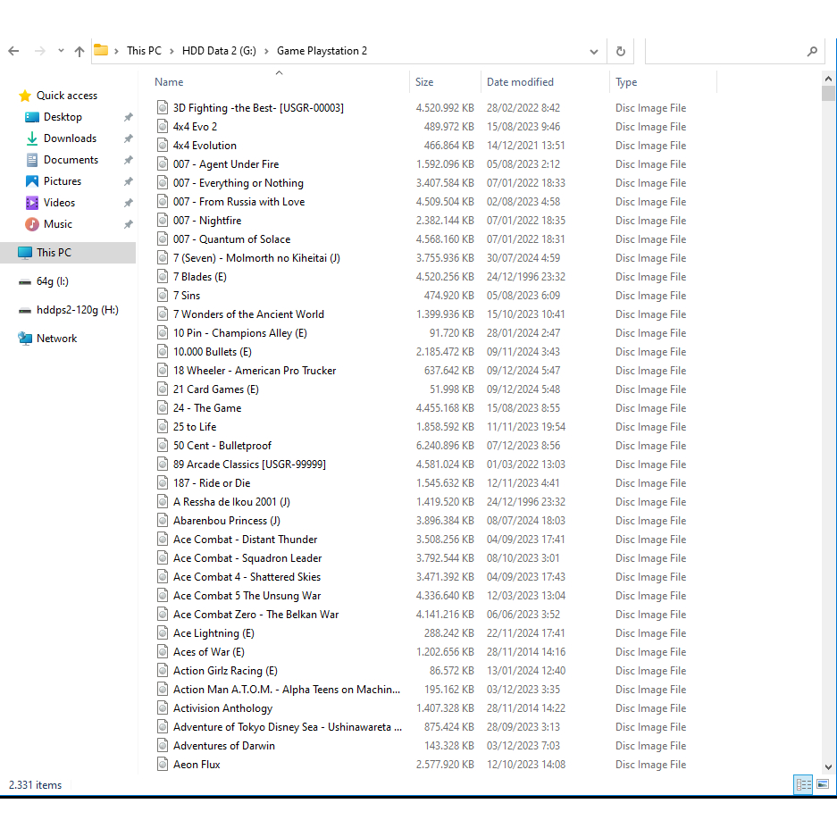Navigate to HDD Data 2 (G:) breadcrumb
The height and width of the screenshot is (837, 837).
[219, 51]
